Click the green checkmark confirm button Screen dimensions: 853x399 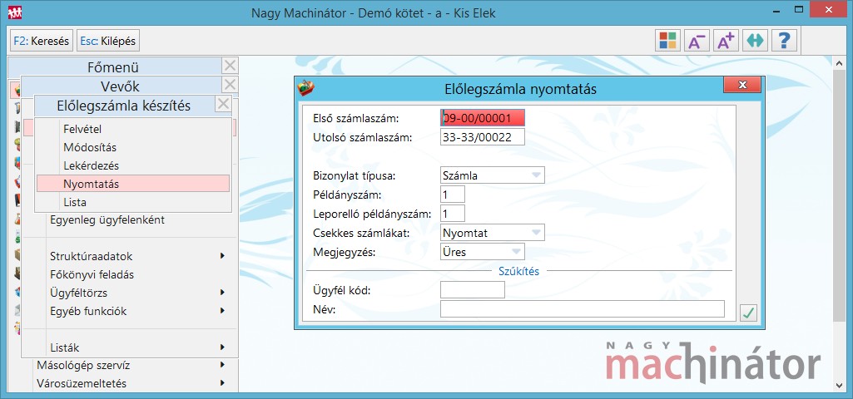point(749,313)
